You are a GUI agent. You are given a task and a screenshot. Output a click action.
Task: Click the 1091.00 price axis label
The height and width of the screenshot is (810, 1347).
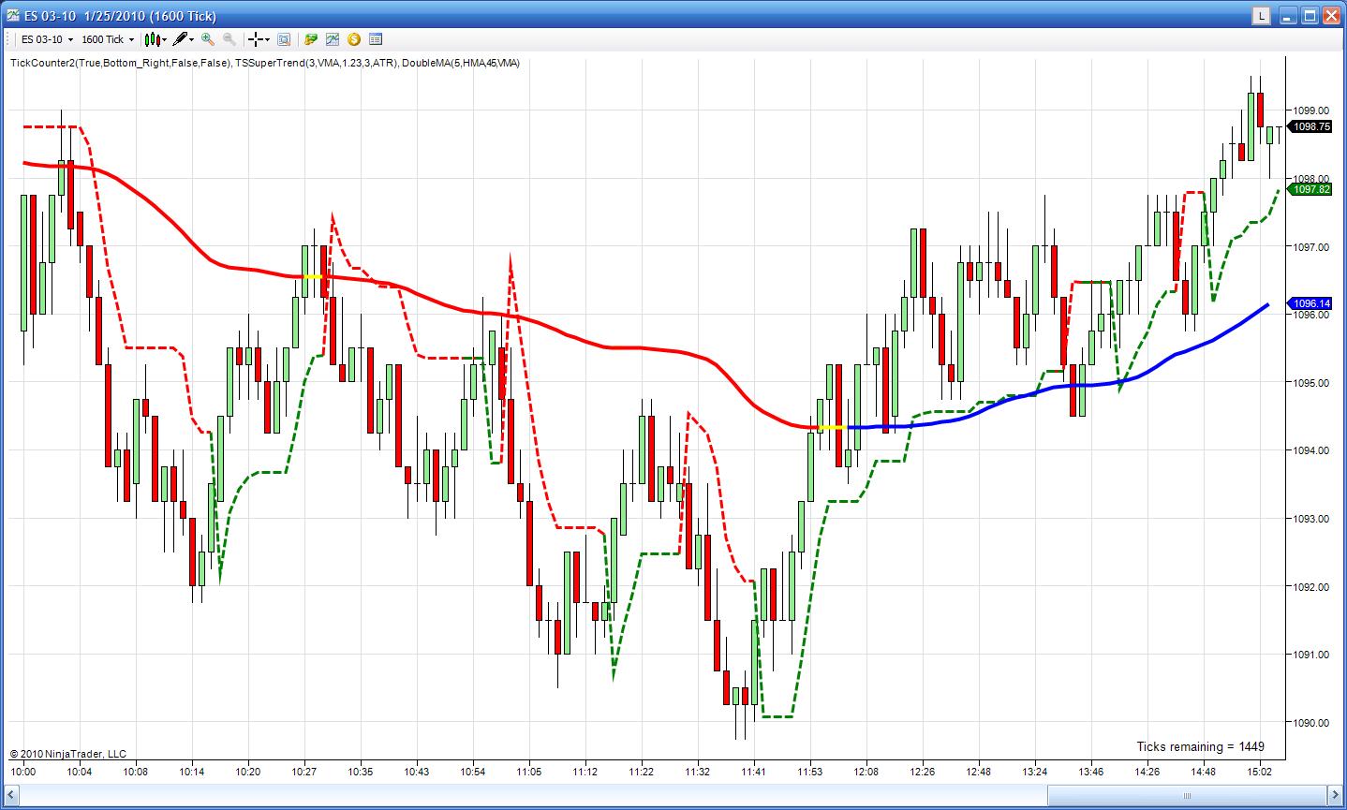1311,655
